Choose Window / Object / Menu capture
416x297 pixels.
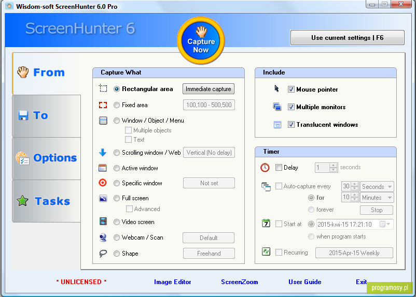pyautogui.click(x=117, y=121)
